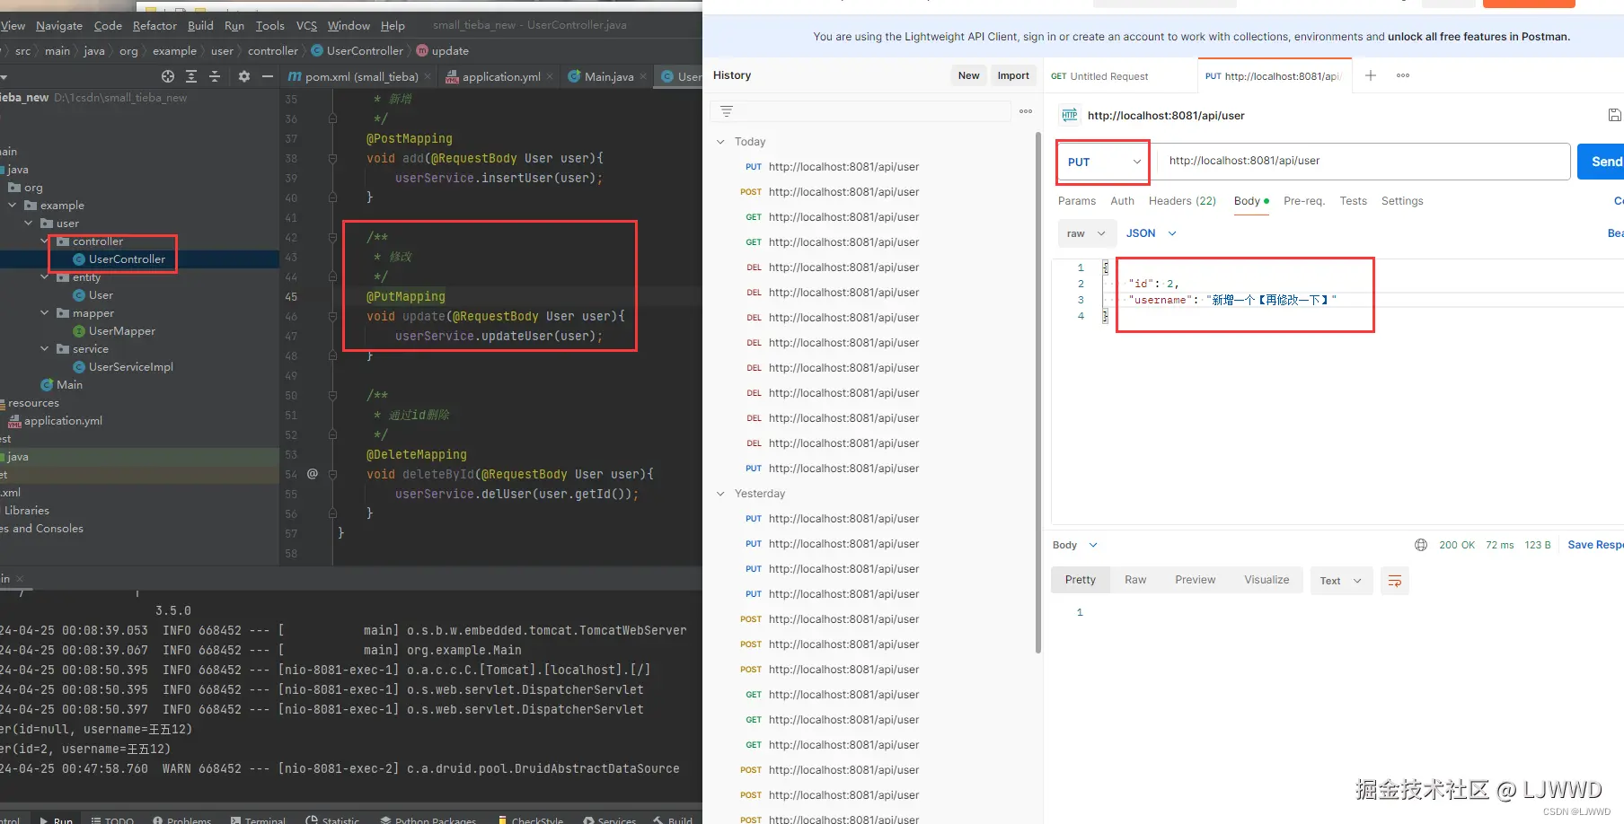Add a new request tab in Postman
The height and width of the screenshot is (824, 1624).
point(1371,75)
